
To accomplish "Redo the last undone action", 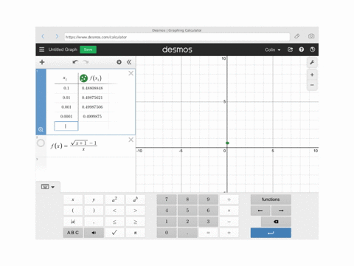I will pyautogui.click(x=86, y=62).
